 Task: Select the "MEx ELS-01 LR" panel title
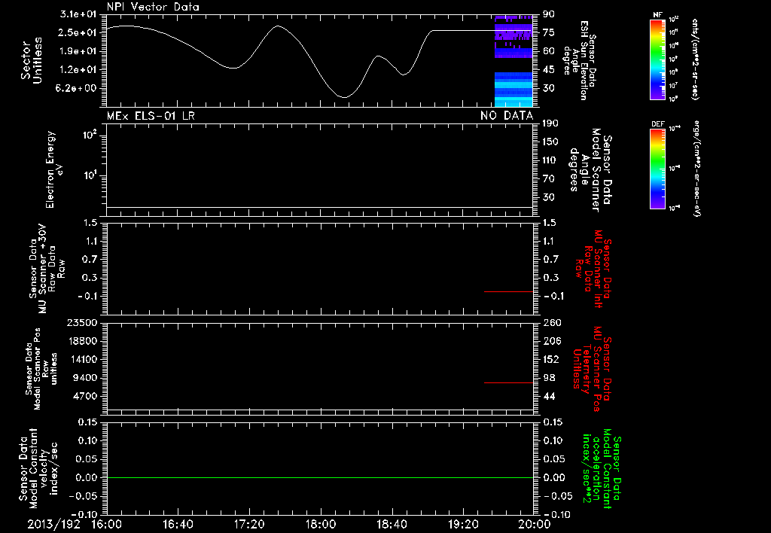click(x=151, y=115)
